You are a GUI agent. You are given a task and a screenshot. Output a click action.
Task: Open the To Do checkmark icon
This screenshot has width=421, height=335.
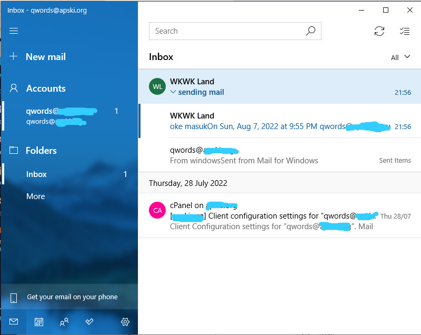click(x=89, y=322)
